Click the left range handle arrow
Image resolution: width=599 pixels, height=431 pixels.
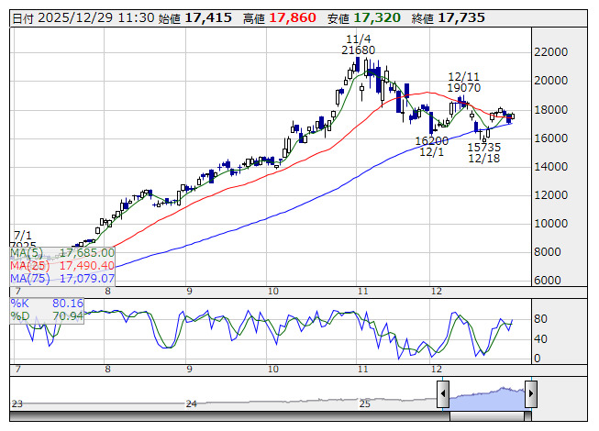coord(443,394)
